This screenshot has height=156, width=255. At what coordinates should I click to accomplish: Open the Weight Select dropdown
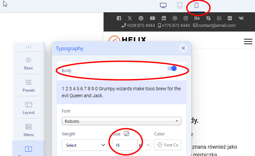(86, 145)
